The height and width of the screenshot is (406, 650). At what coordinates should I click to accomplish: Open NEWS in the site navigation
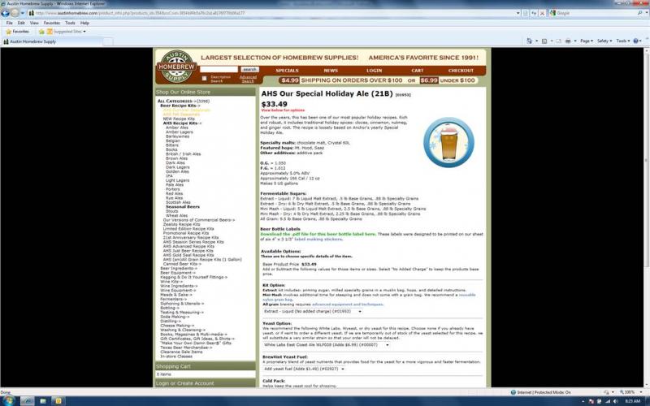tap(331, 71)
